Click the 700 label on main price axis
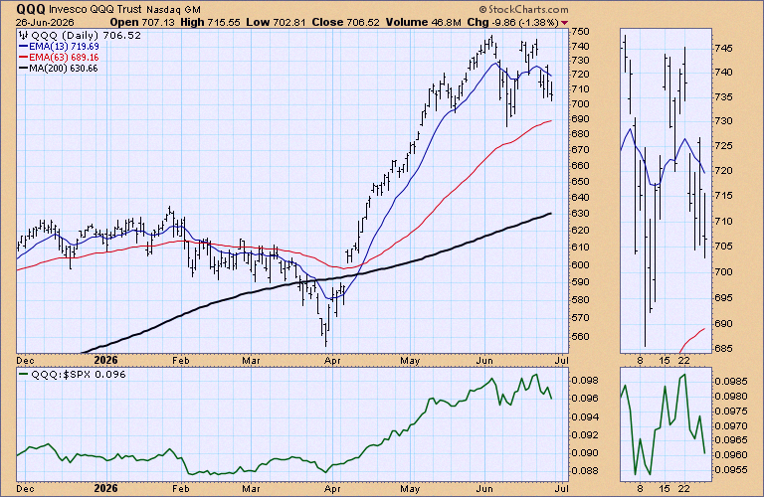764x497 pixels. [x=581, y=103]
